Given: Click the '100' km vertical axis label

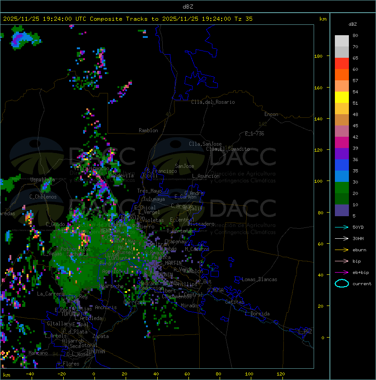Looking at the screenshot, I should (318, 181).
